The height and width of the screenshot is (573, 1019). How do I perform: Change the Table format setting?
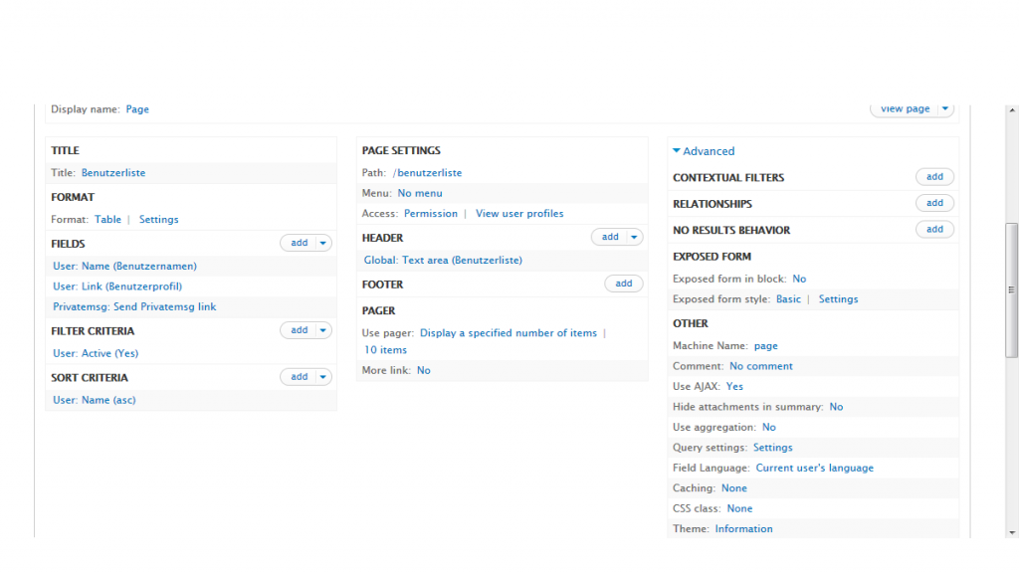107,220
